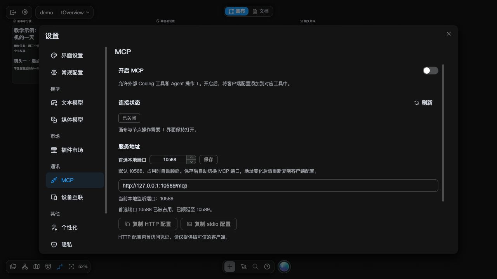Click 刷新 to refresh connection status

423,103
